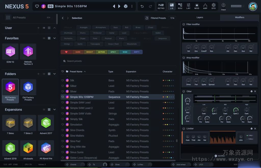Collapse the Favorites section chevron
Screen dimensions: 261x168
click(x=55, y=38)
